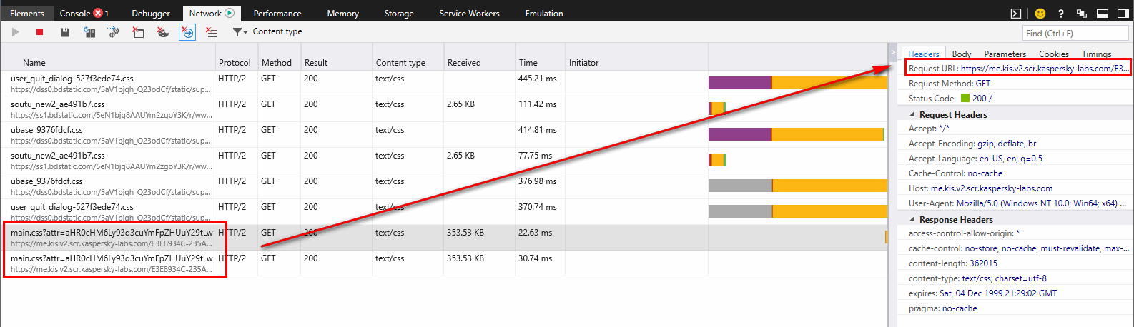Switch to the Debugger tab

tap(151, 13)
